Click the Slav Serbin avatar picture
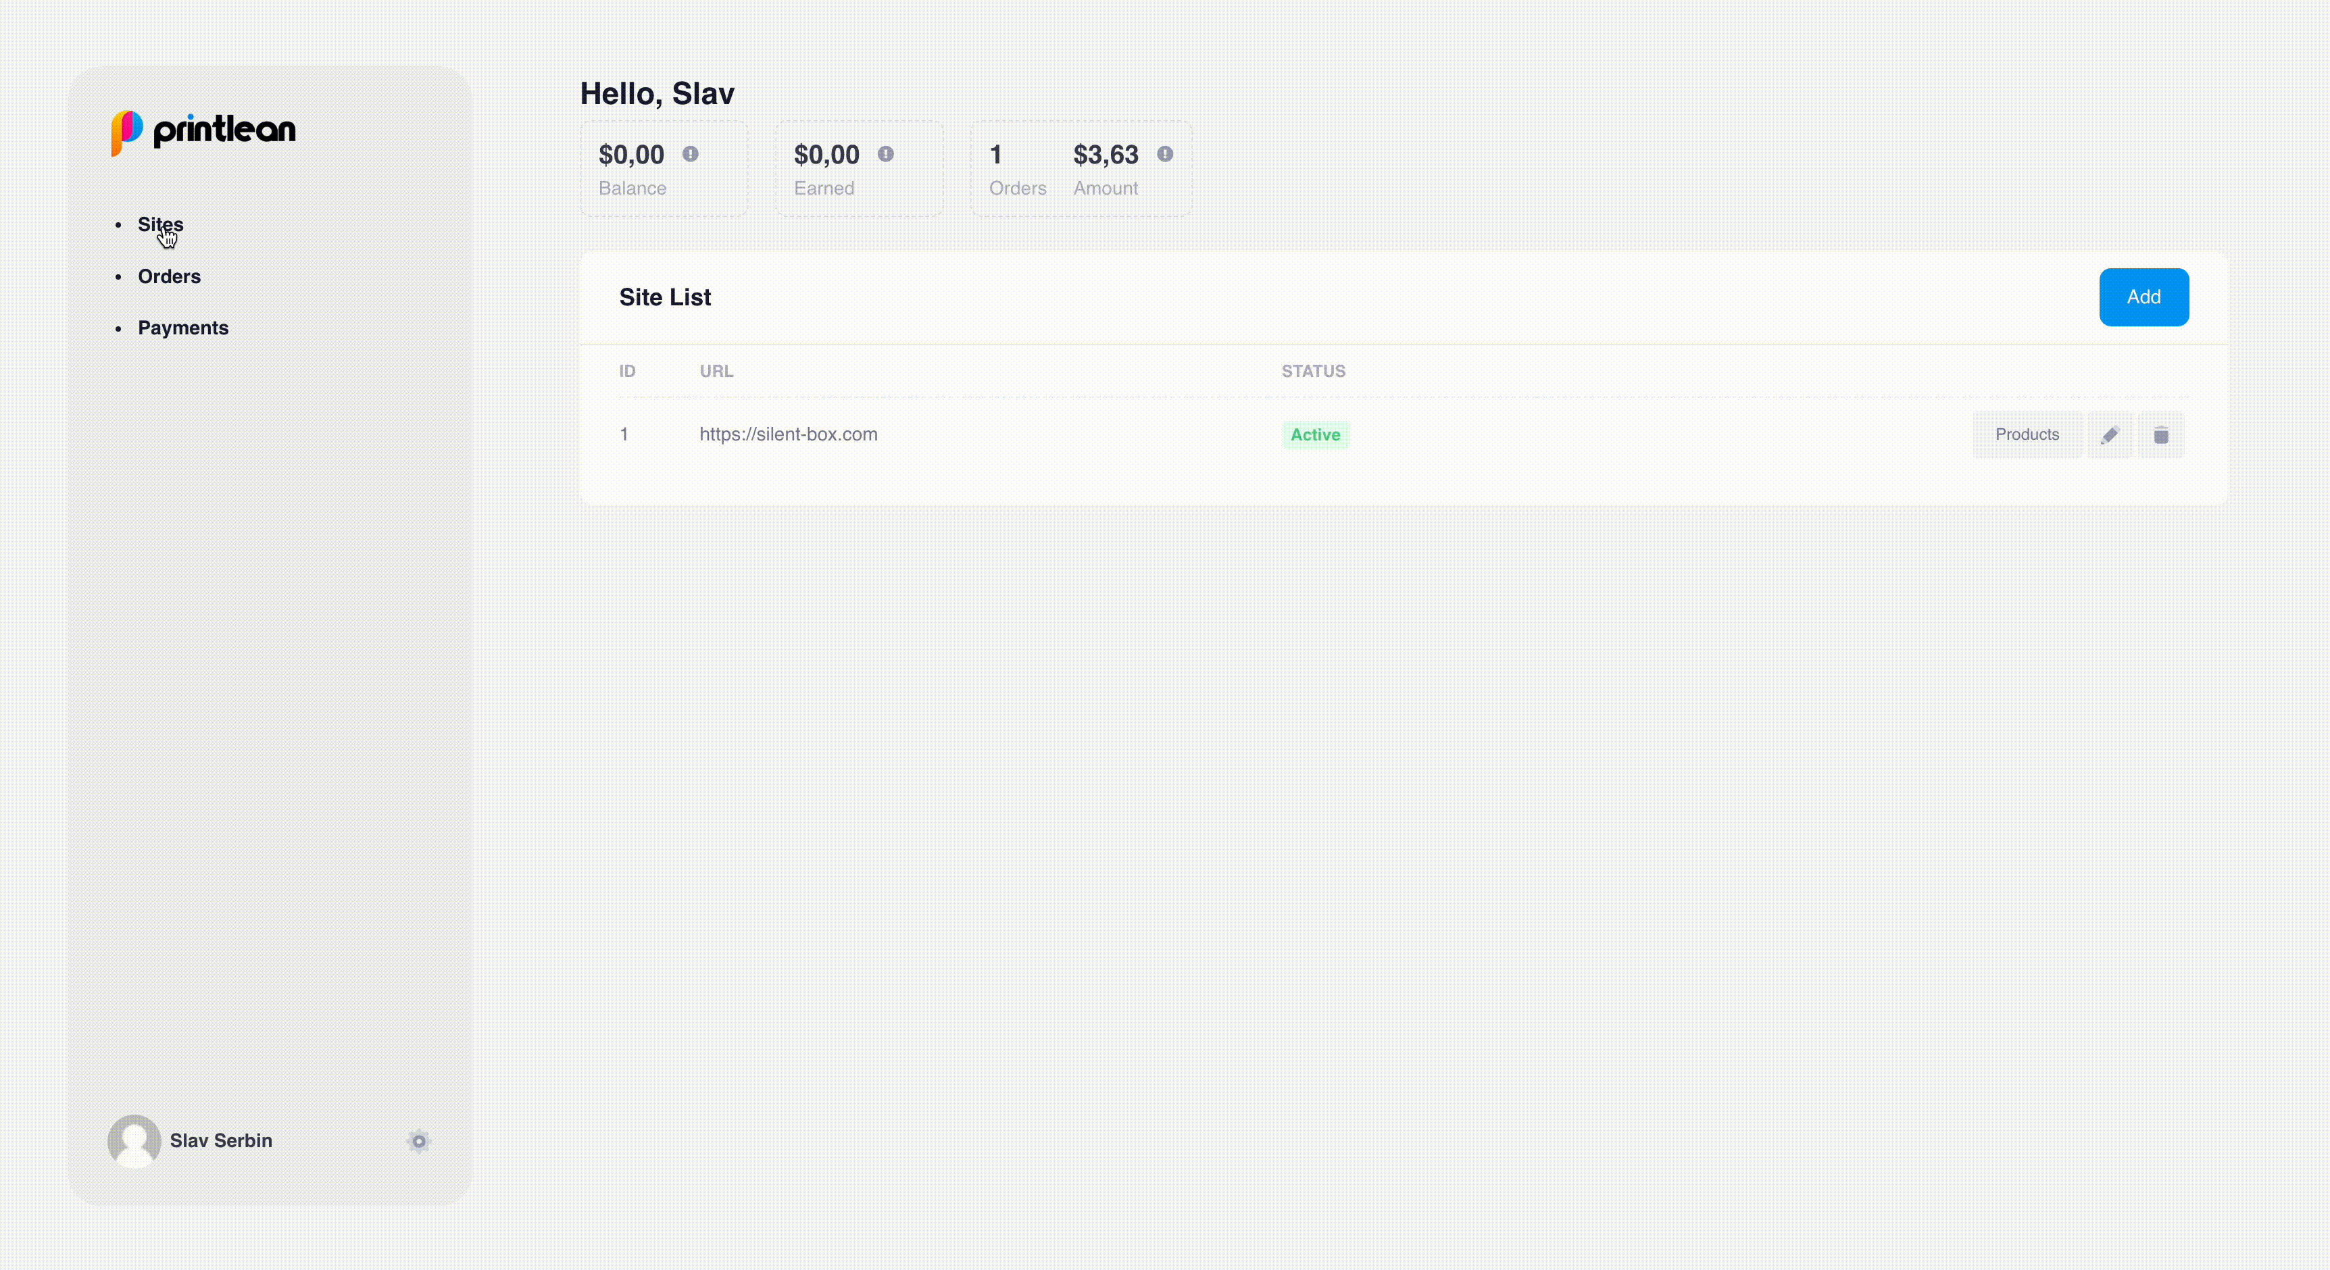 tap(134, 1141)
